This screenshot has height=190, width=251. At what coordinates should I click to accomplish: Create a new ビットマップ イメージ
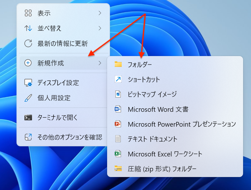(175, 94)
